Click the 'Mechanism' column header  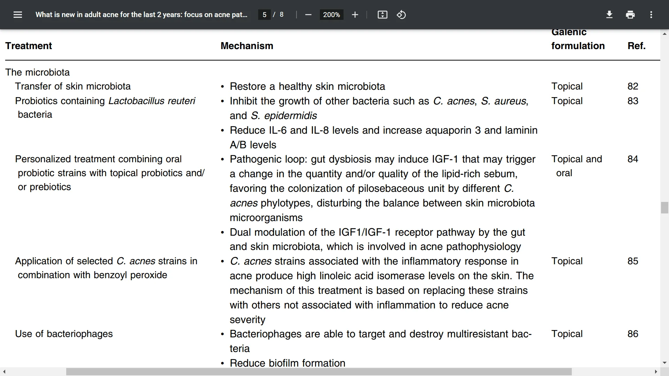pos(247,46)
